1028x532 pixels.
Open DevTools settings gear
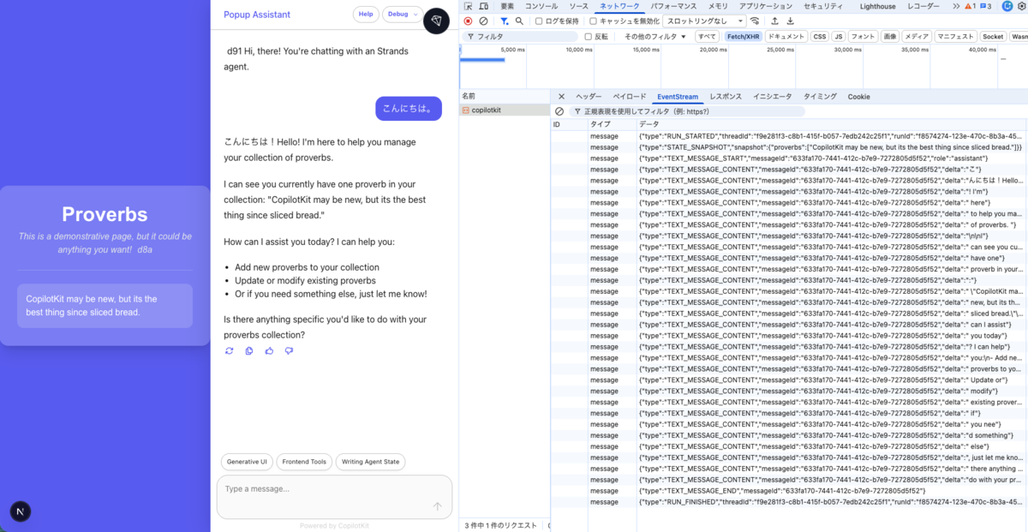coord(1024,6)
